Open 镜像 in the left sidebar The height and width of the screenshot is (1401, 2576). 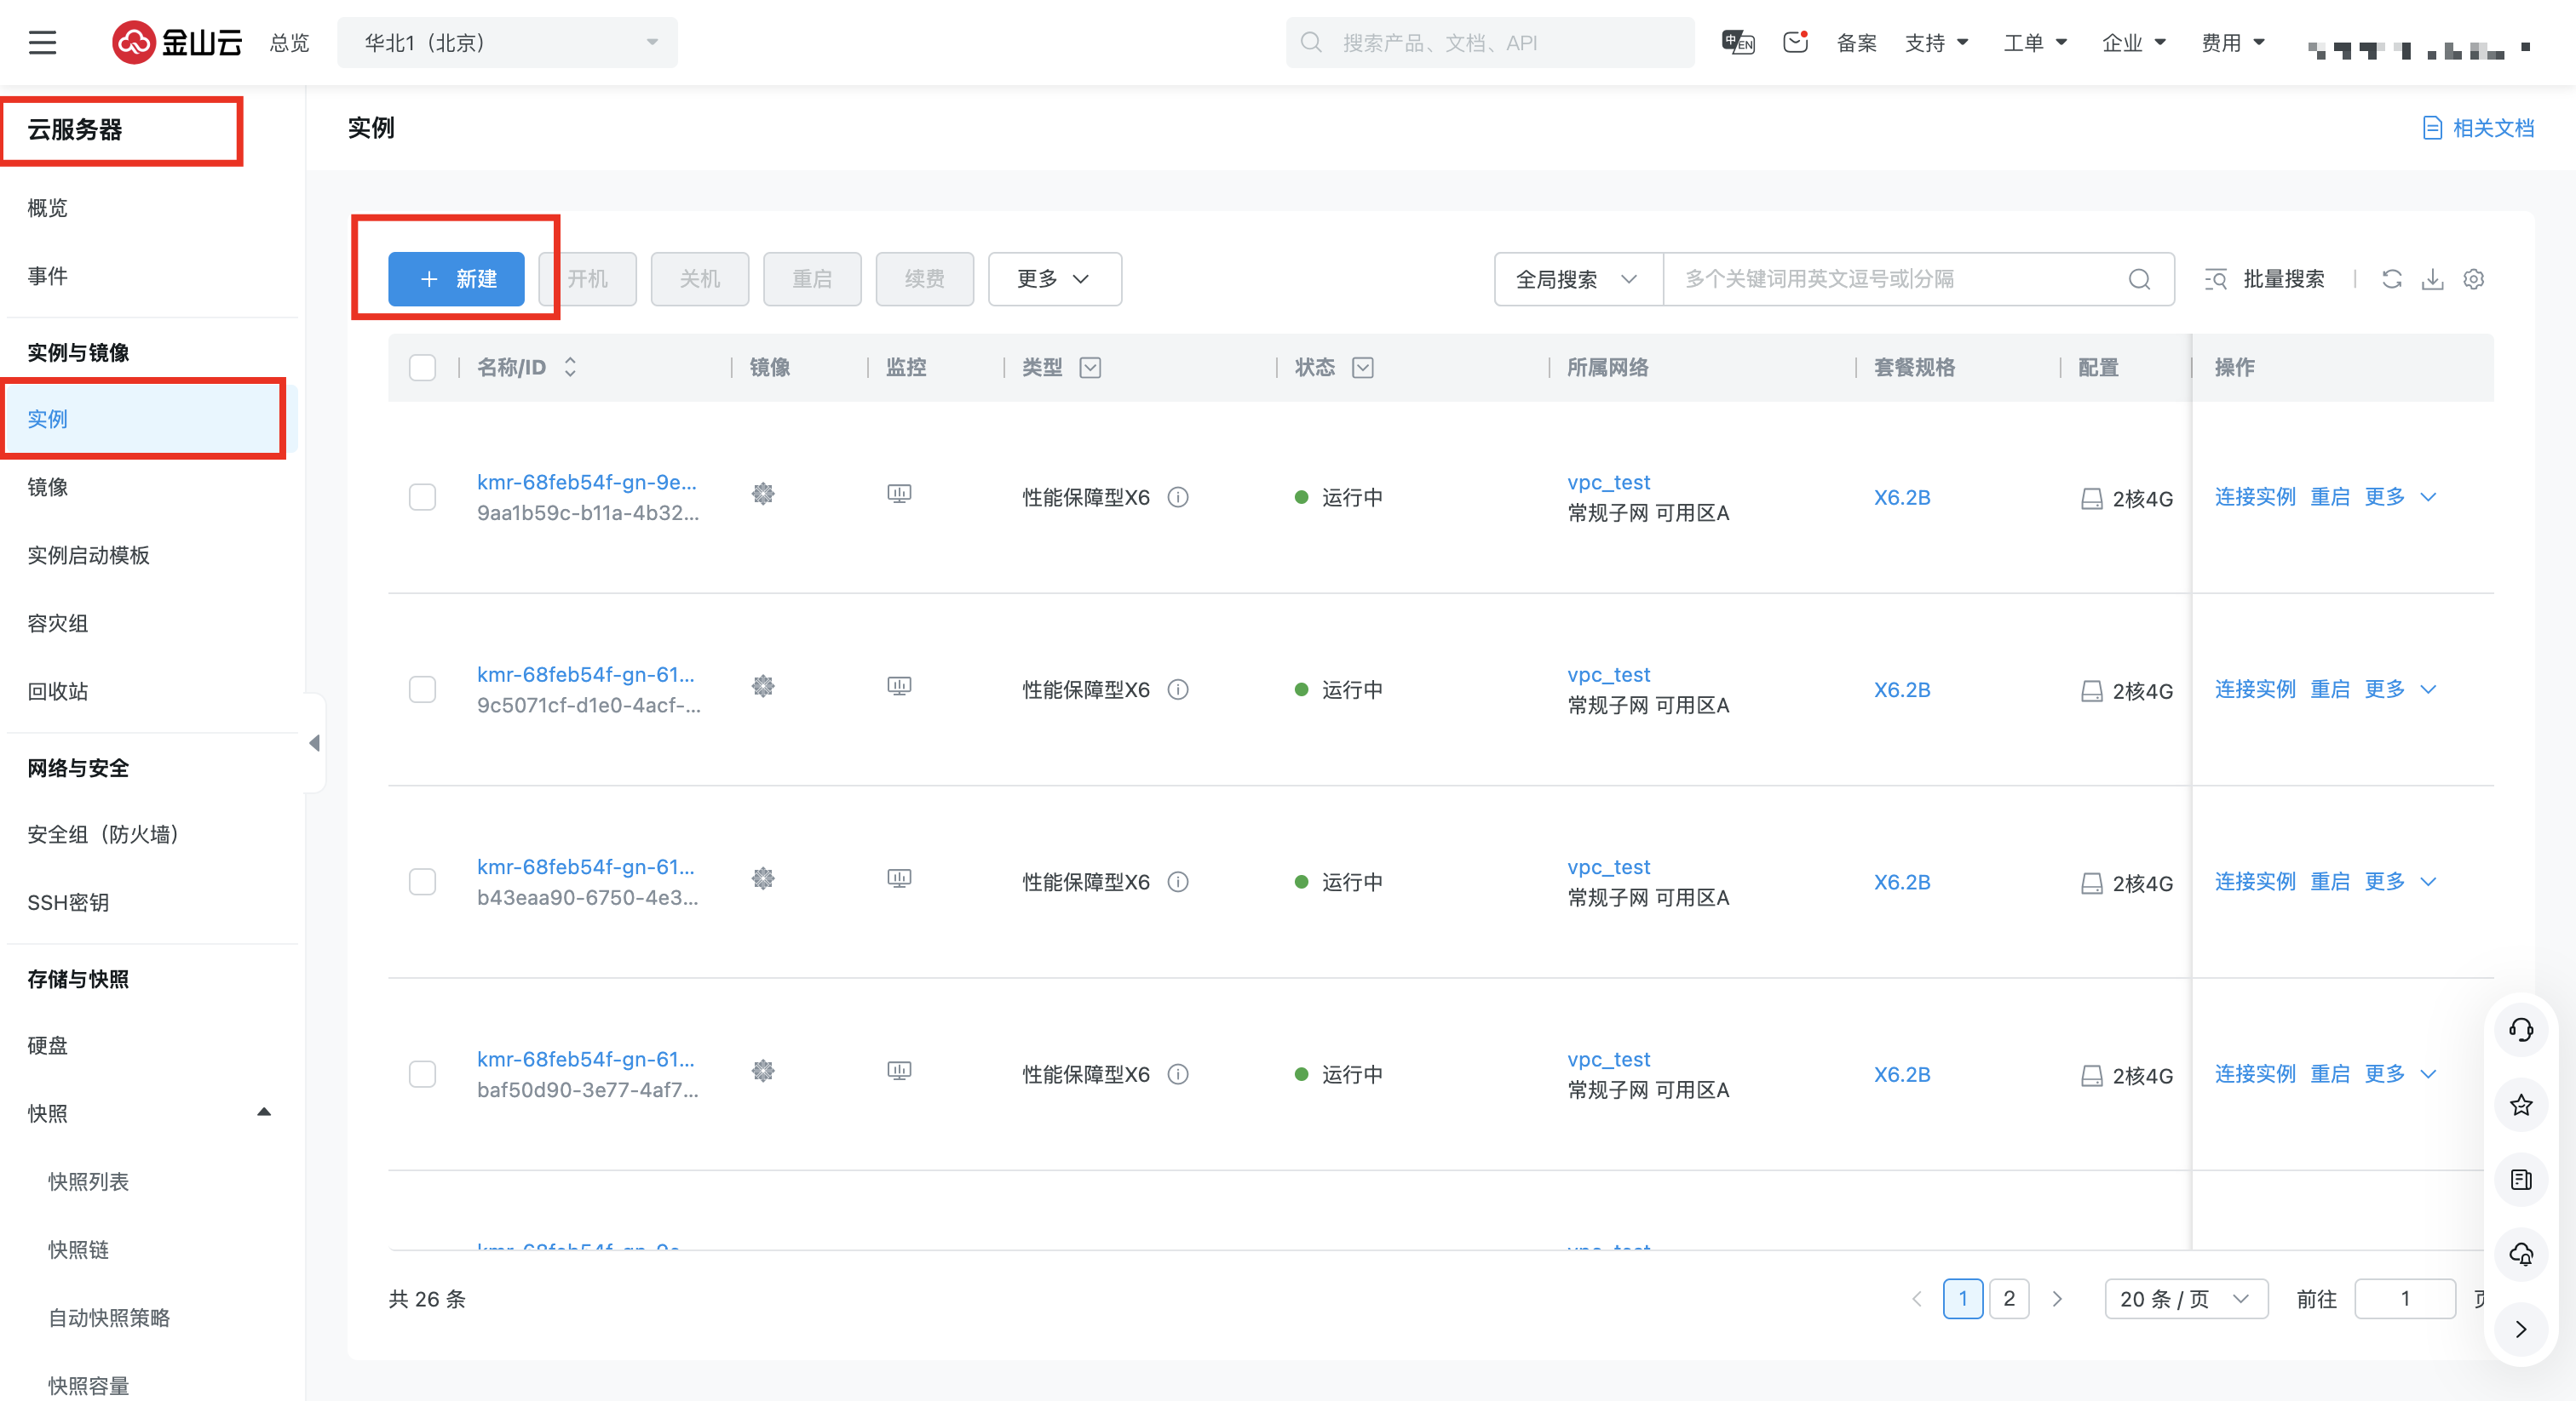click(48, 487)
